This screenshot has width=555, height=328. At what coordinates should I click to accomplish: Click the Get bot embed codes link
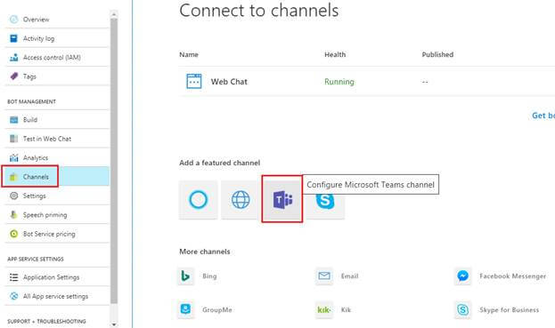point(543,116)
